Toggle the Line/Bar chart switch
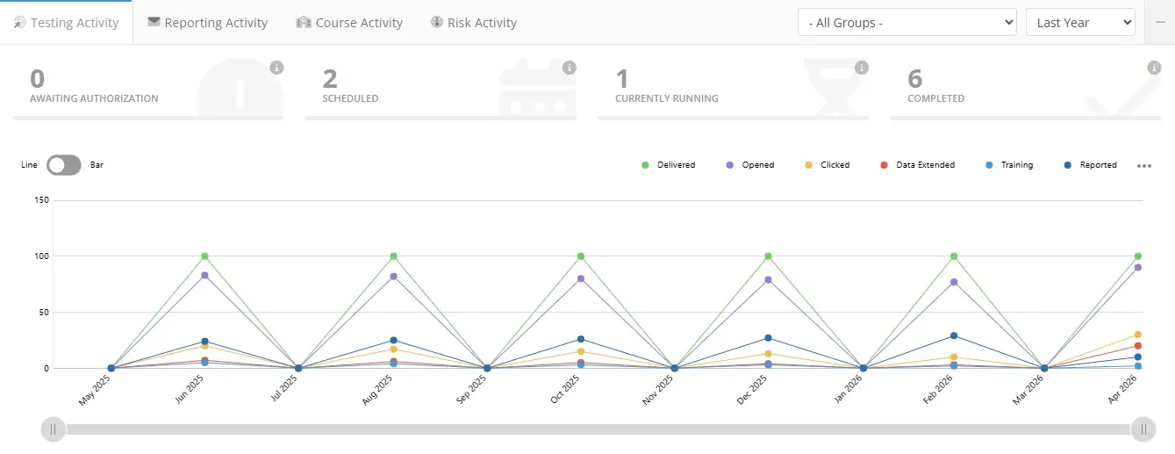 63,165
